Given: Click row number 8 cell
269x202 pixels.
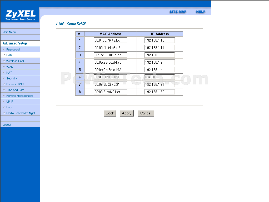Looking at the screenshot, I should point(80,92).
